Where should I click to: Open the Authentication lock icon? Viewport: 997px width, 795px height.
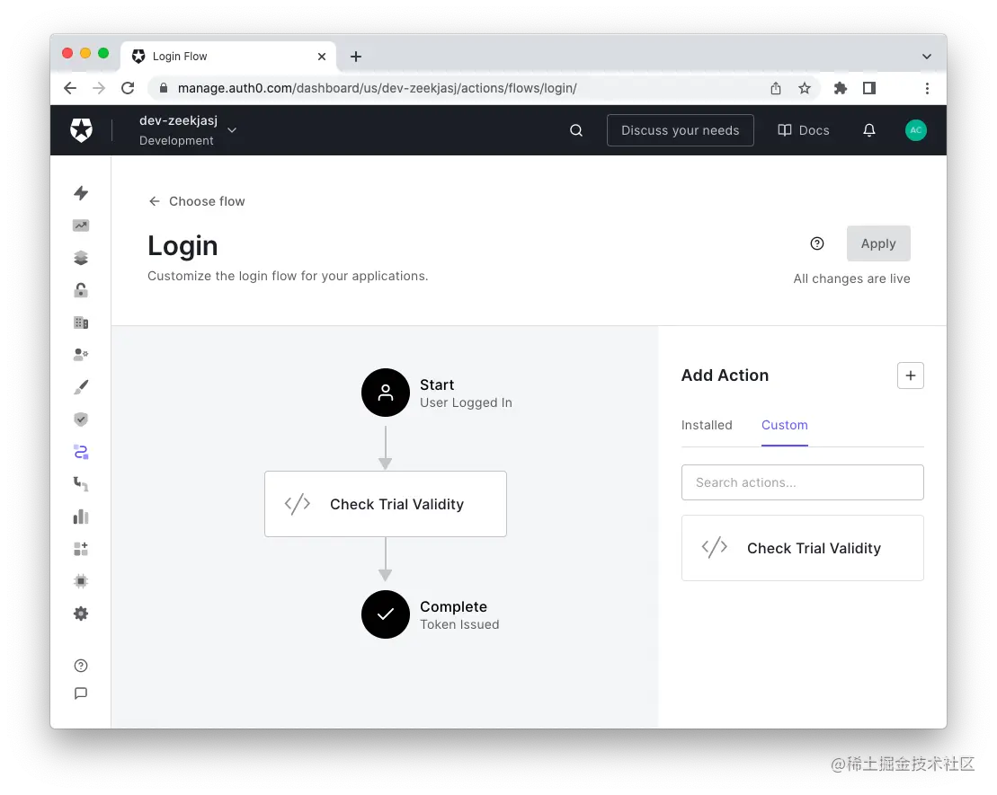click(81, 290)
